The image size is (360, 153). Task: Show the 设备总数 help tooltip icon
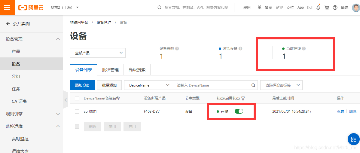pyautogui.click(x=177, y=49)
